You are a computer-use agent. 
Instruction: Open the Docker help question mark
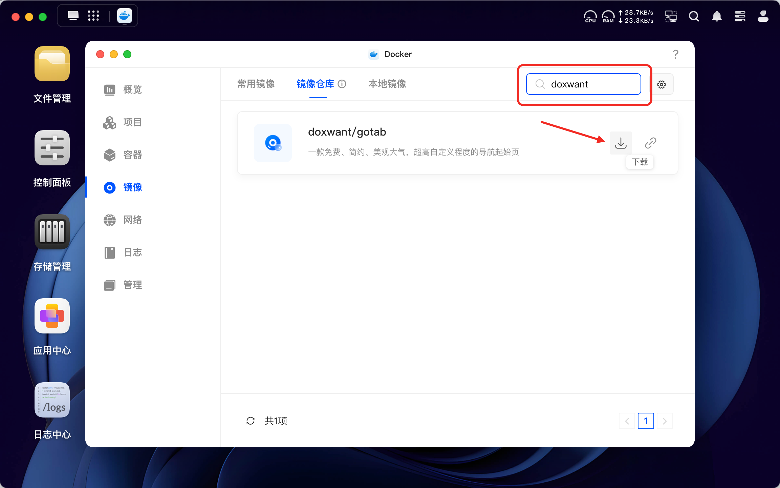pyautogui.click(x=675, y=54)
